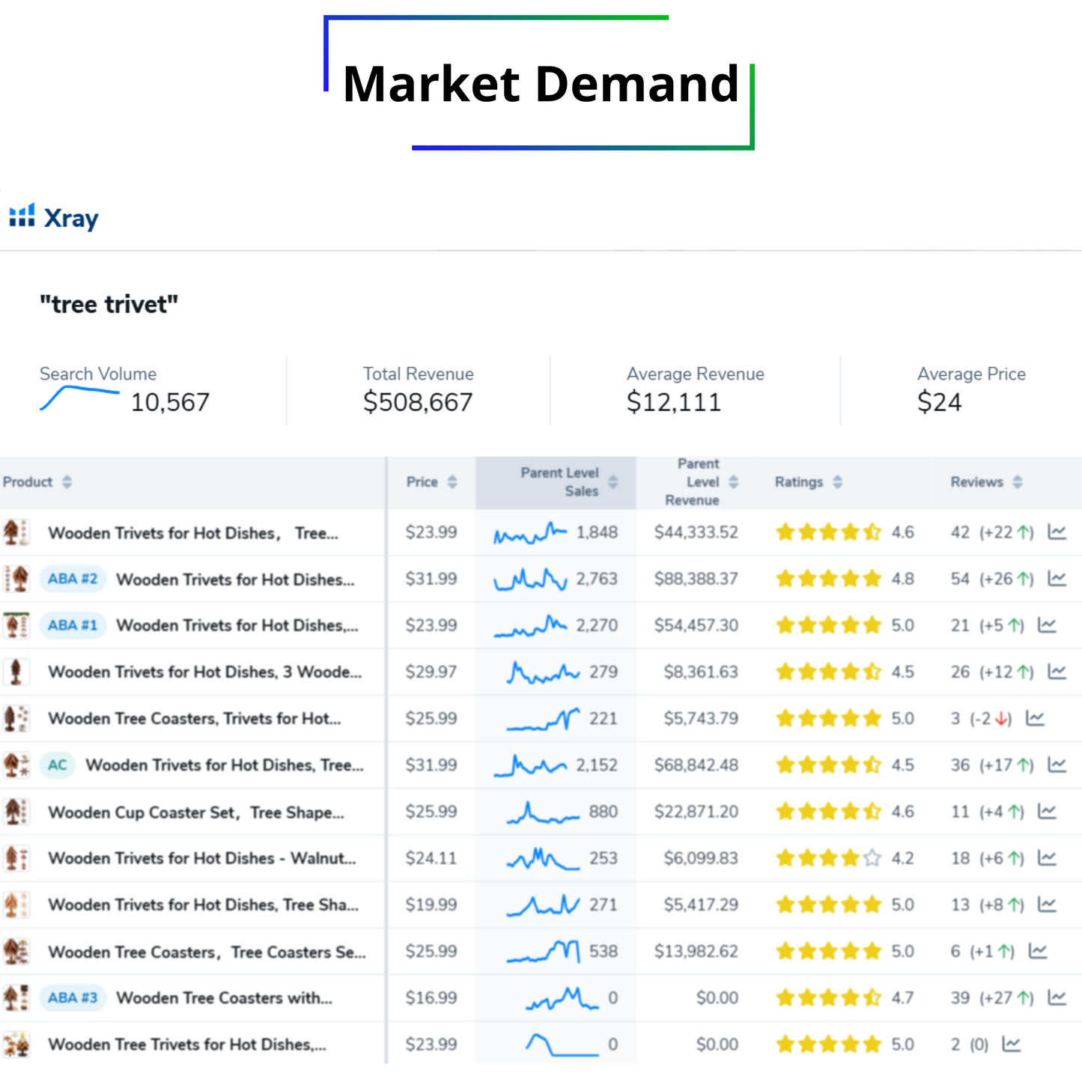Sort by Reviews column arrows
The height and width of the screenshot is (1082, 1082).
pos(1018,481)
